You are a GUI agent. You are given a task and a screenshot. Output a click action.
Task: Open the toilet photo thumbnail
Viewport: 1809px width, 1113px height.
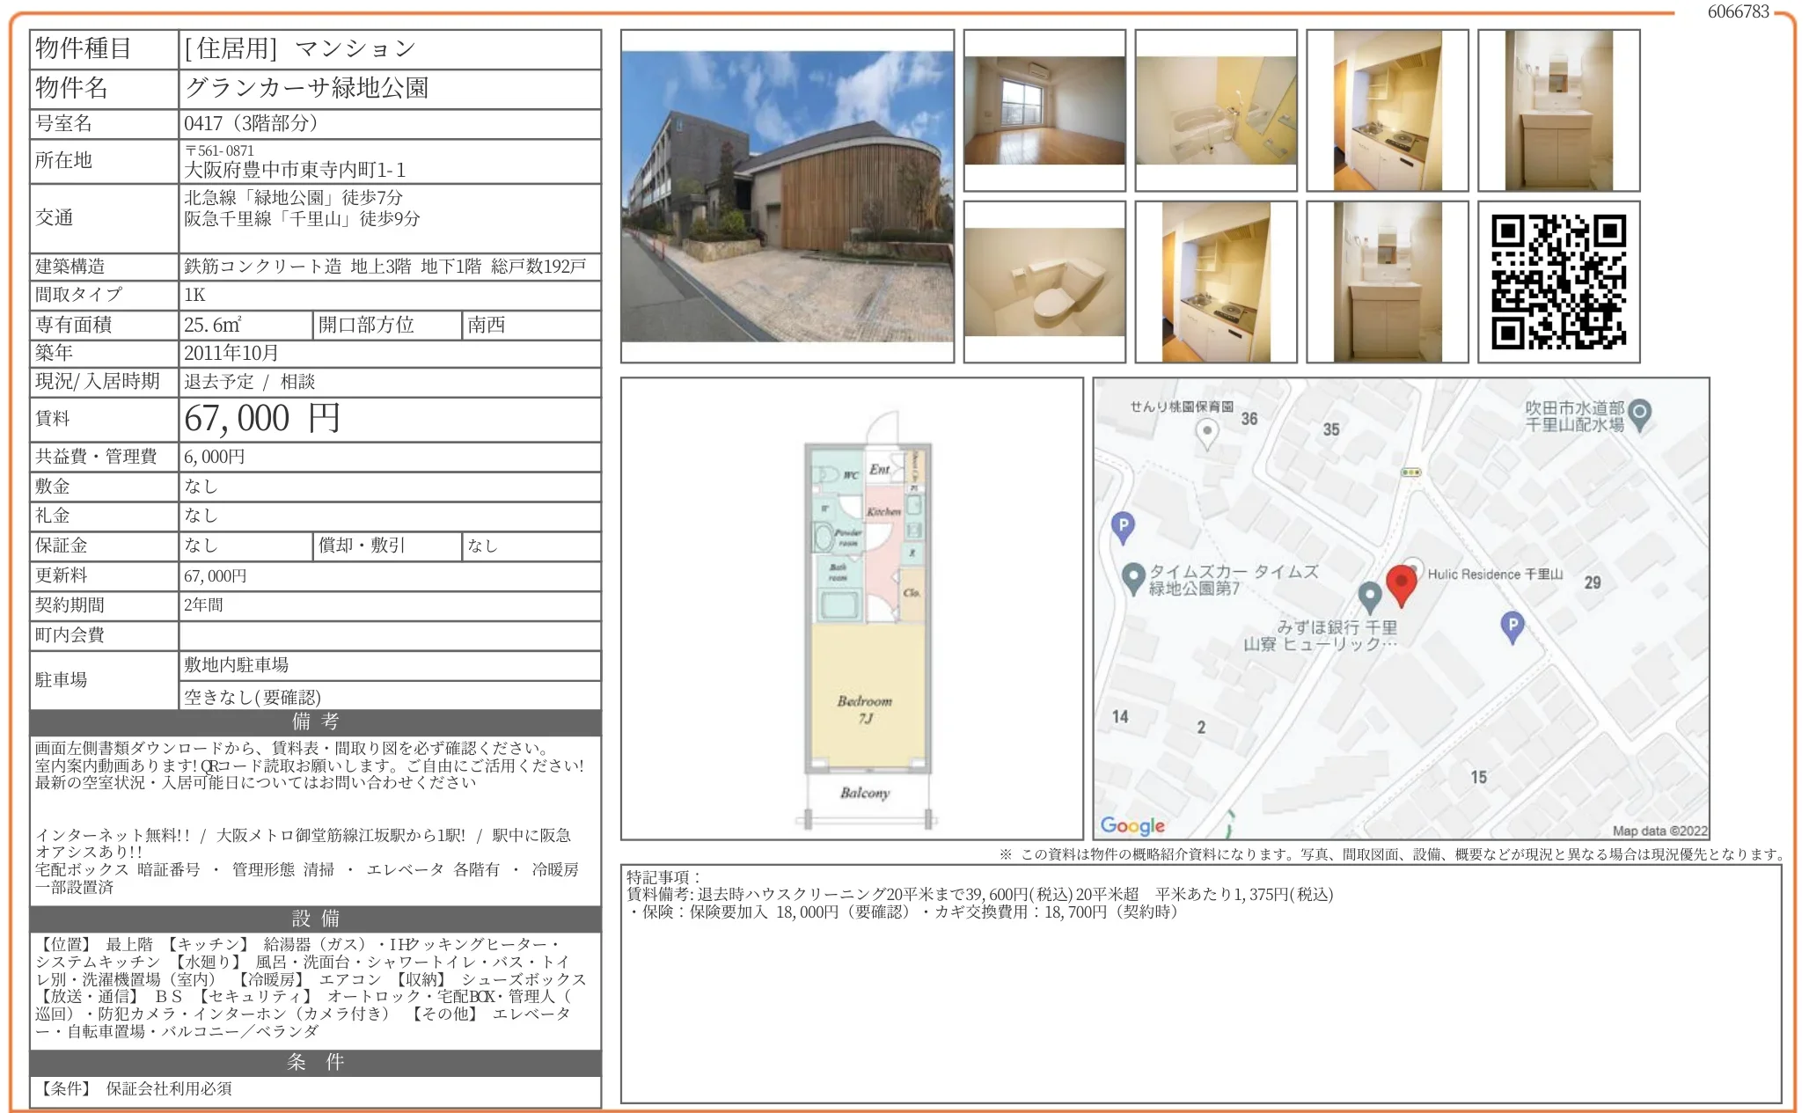1044,282
